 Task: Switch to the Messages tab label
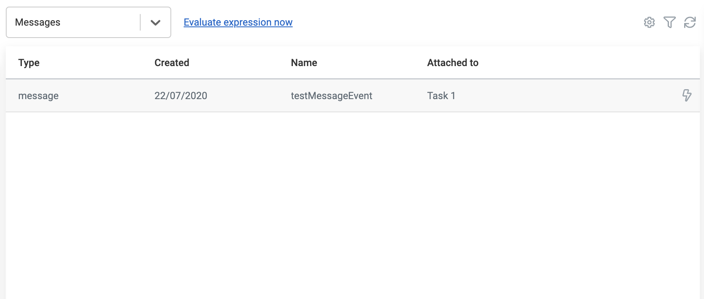point(37,22)
